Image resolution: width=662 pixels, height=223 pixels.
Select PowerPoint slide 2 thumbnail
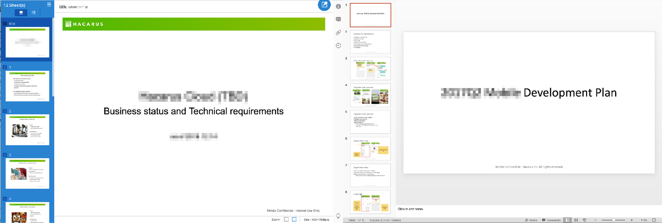371,42
